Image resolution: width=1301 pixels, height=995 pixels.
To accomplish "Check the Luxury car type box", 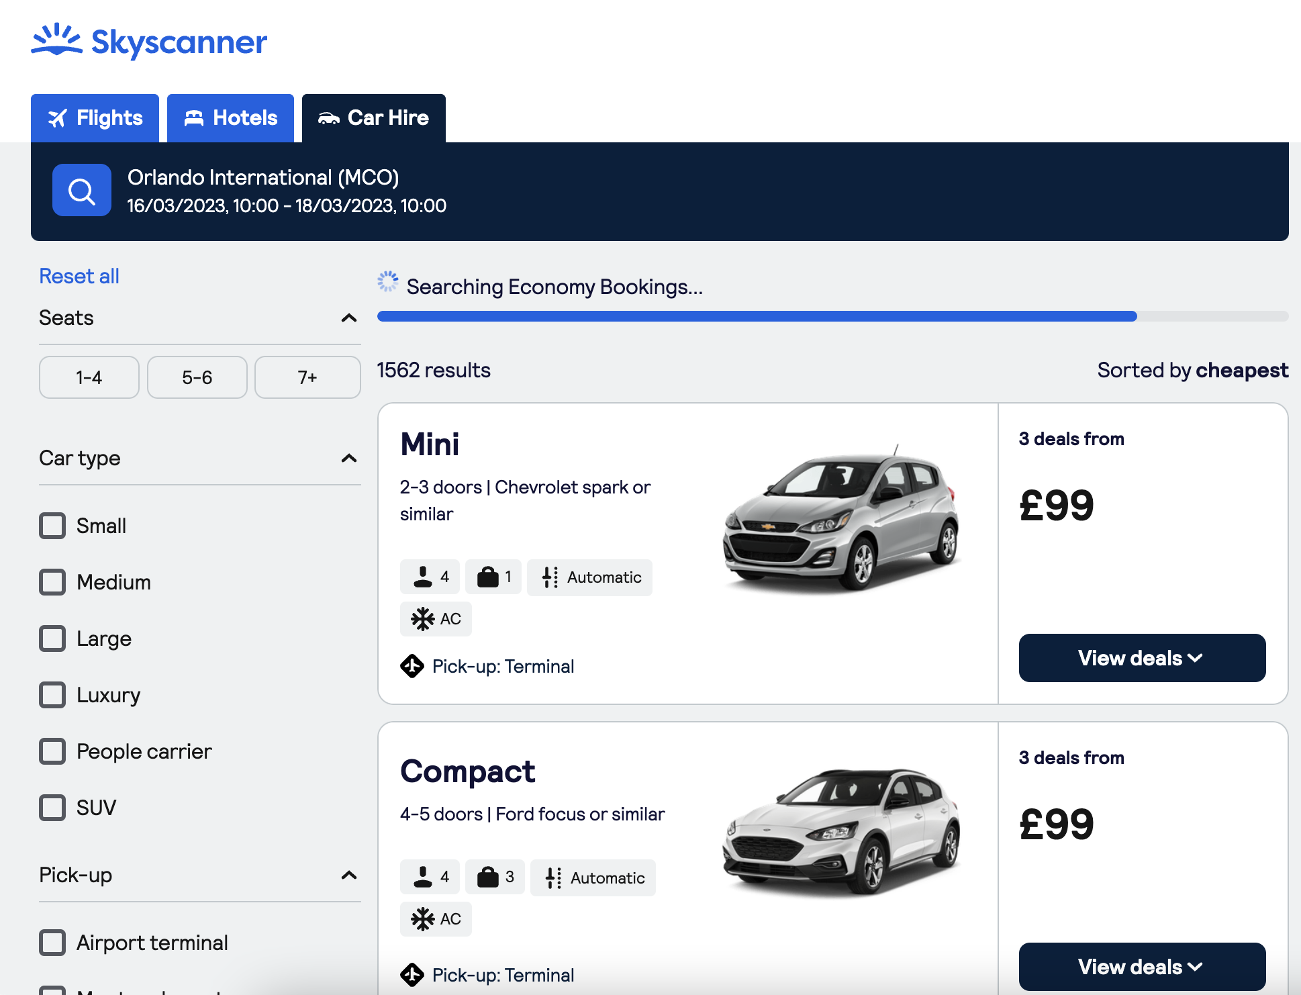I will pos(52,695).
